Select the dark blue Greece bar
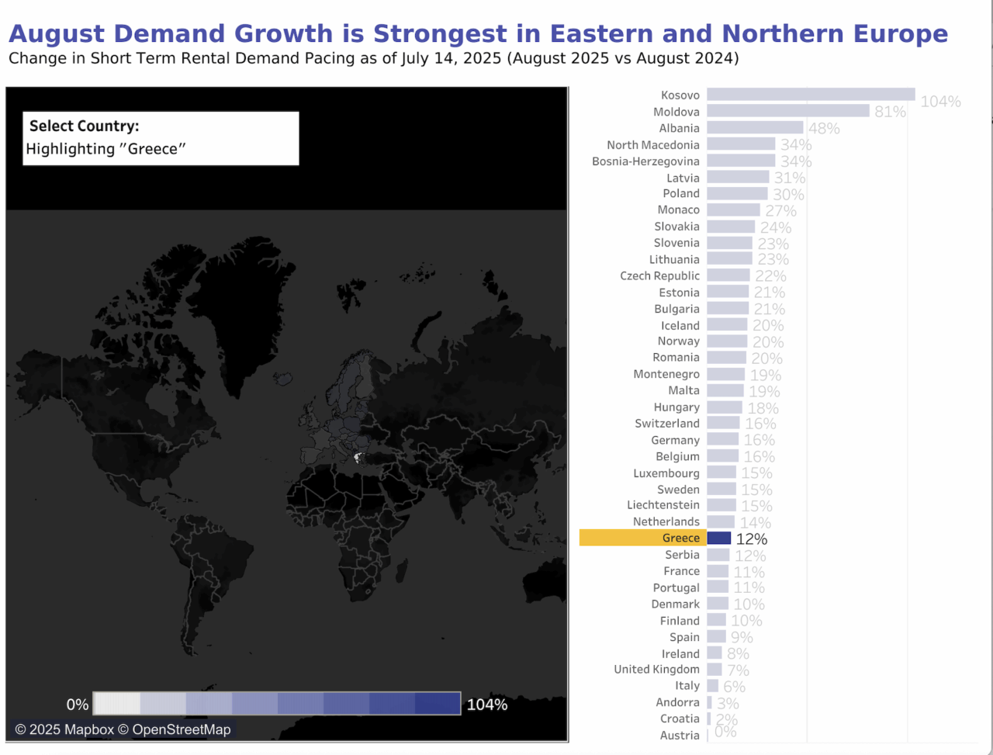 click(719, 539)
